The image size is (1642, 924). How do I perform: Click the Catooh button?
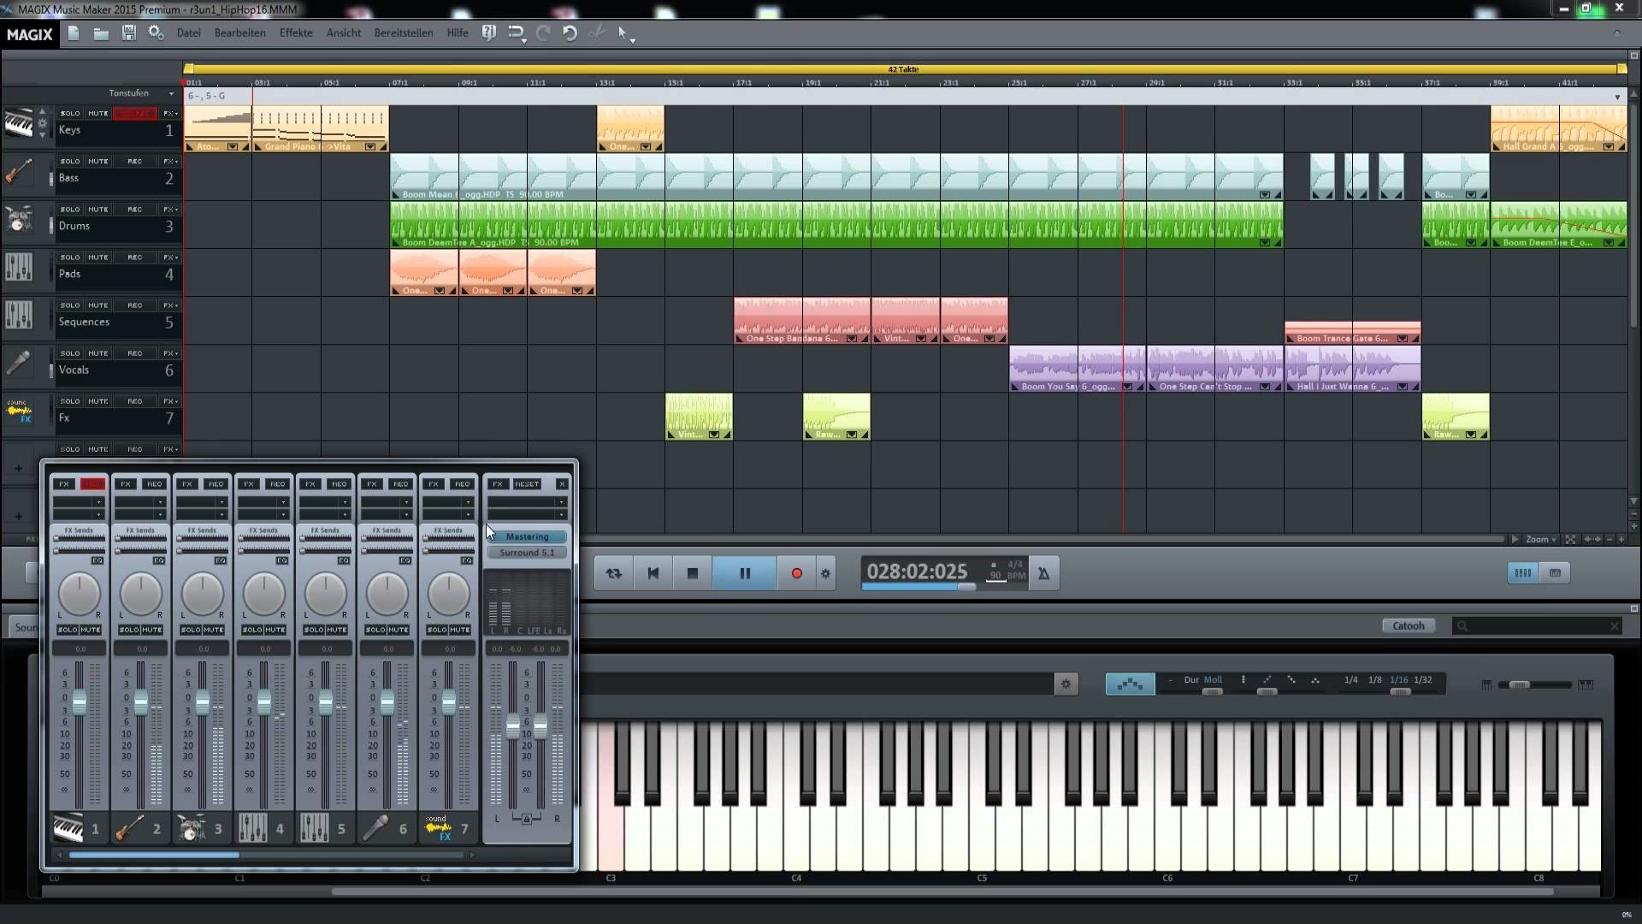click(1408, 625)
